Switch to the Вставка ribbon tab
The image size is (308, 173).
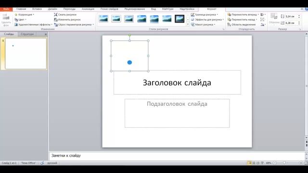[x=37, y=9]
